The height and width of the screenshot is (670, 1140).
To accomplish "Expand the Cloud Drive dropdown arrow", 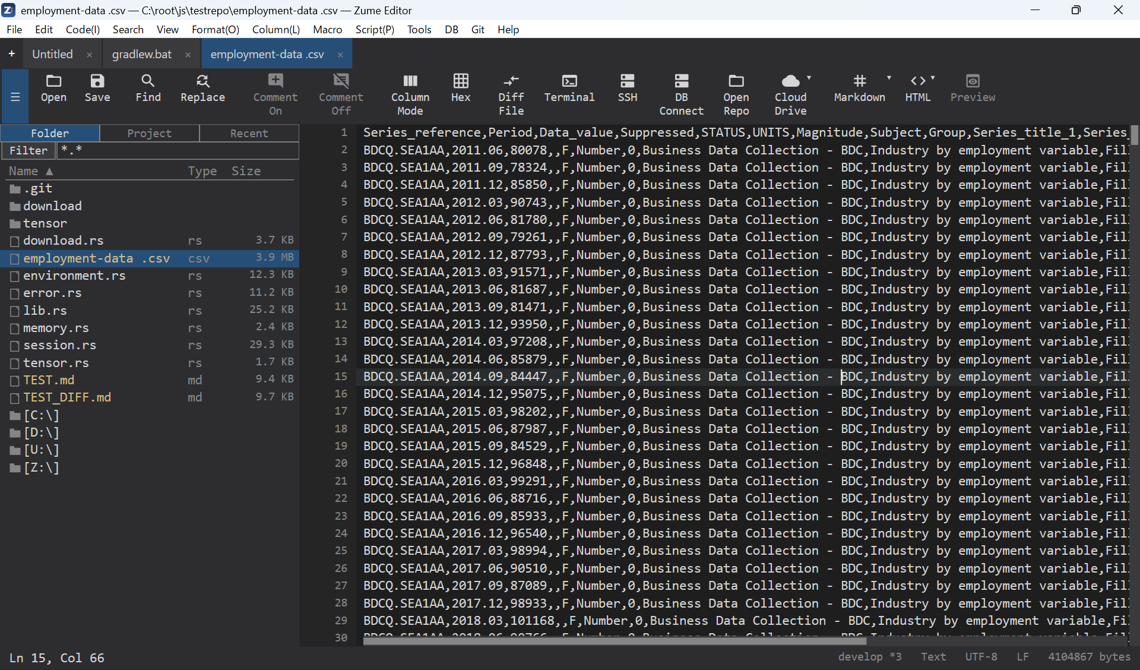I will (809, 78).
